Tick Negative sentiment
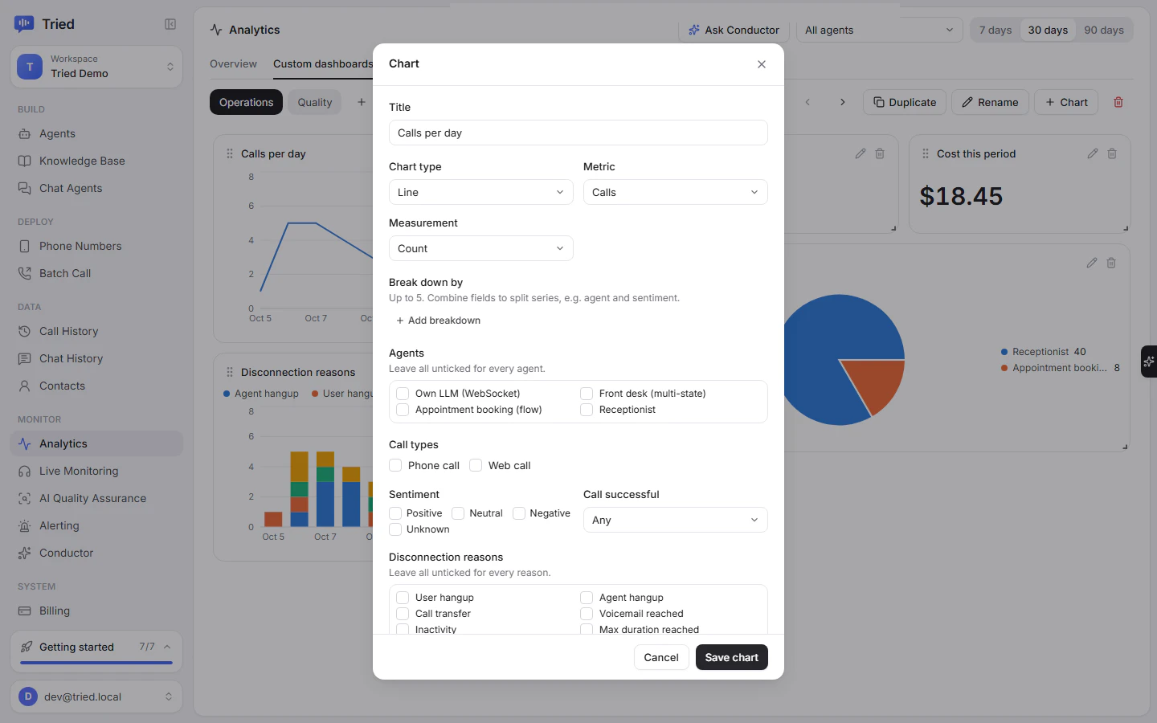The image size is (1157, 723). coord(519,513)
